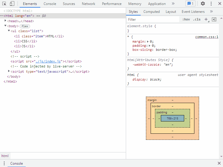This screenshot has height=167, width=223.
Task: Click the 769×215 content box
Action: pyautogui.click(x=173, y=118)
